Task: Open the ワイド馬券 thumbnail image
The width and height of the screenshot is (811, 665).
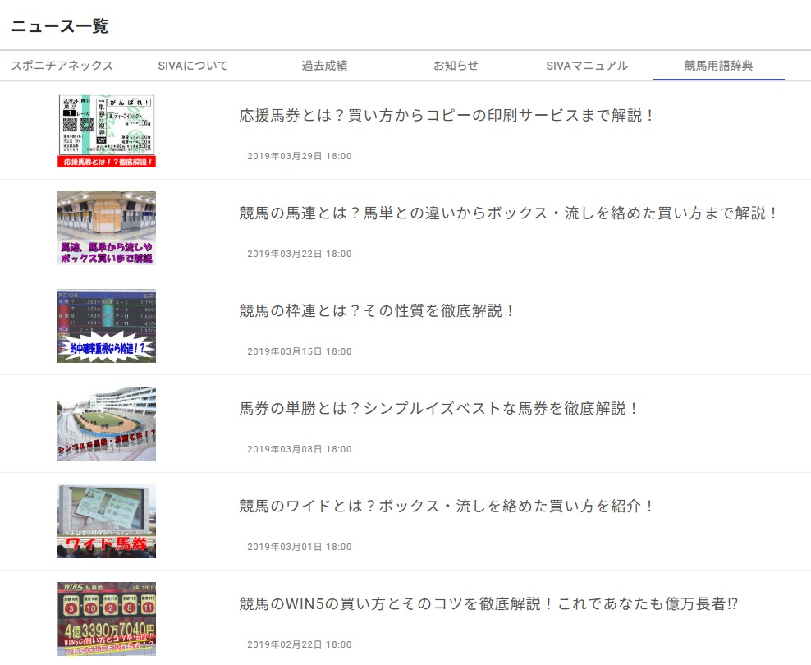Action: [107, 521]
